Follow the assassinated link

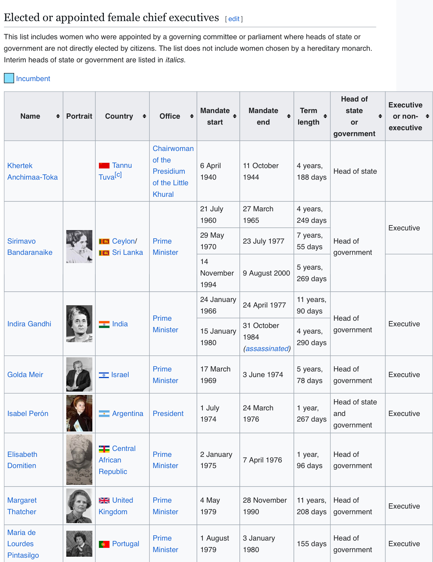coord(267,349)
